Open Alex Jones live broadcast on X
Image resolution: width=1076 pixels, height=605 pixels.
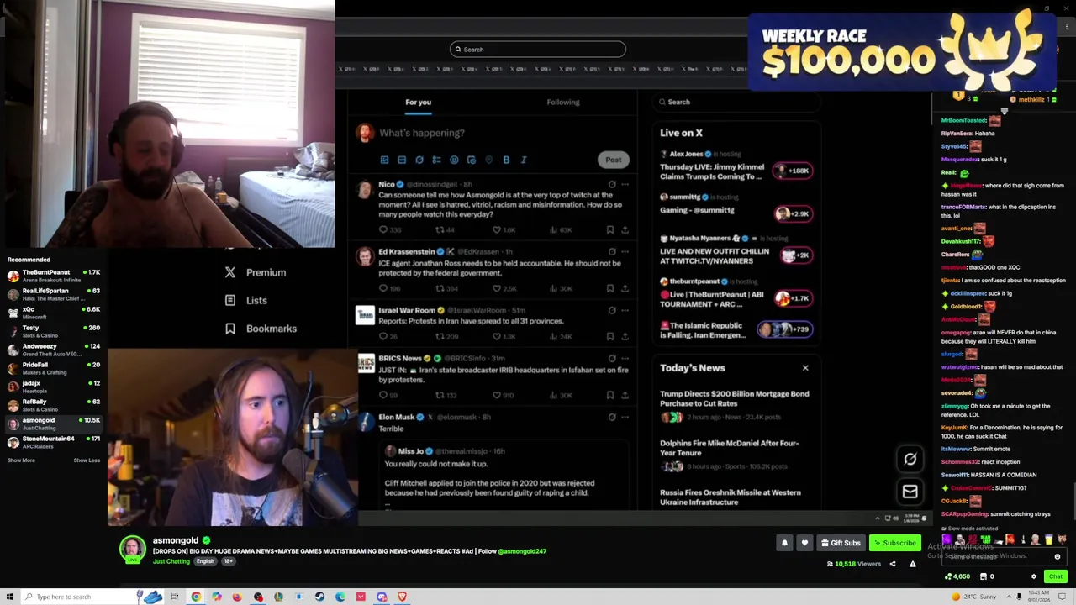tap(736, 166)
